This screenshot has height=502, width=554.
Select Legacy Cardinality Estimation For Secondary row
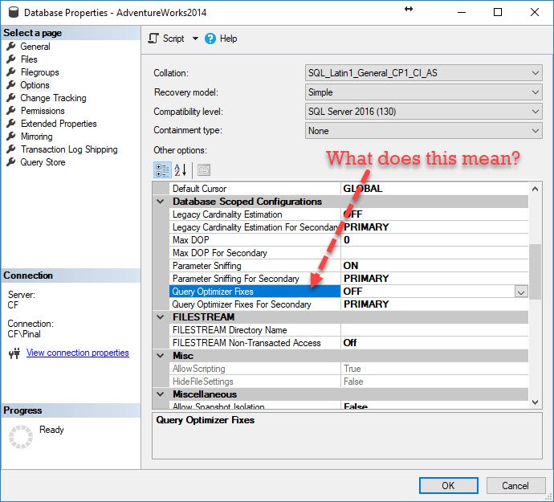[348, 227]
